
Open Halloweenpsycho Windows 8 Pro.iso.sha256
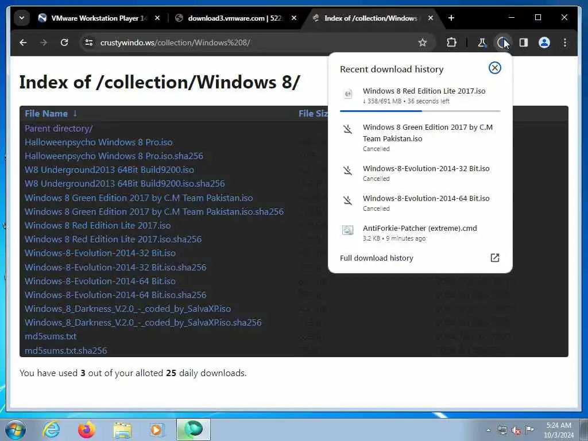tap(114, 156)
